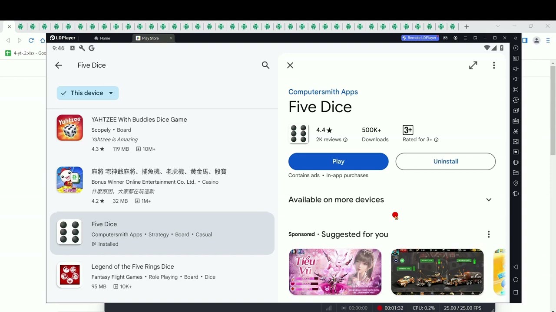Screen dimensions: 556x312
Task: Select the Five Dice search result row
Action: tap(162, 233)
